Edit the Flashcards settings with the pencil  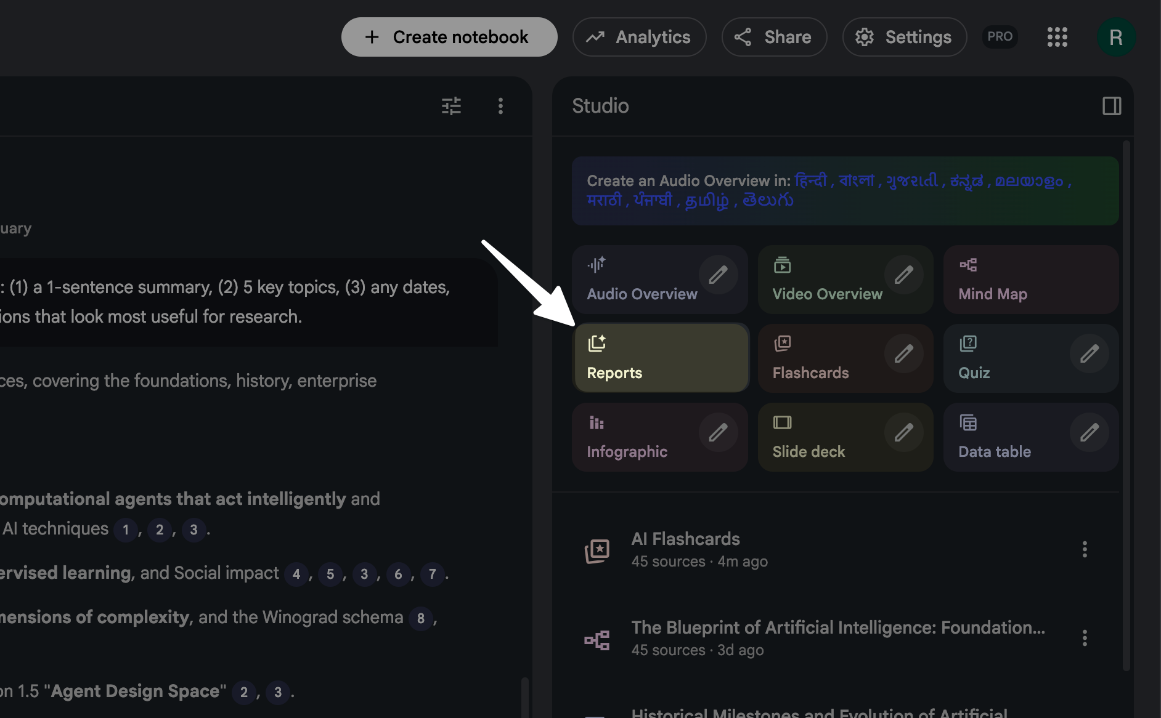905,353
